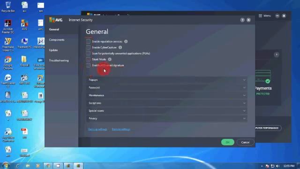Expand the Password section
Screen dimensions: 300x169
[167, 88]
